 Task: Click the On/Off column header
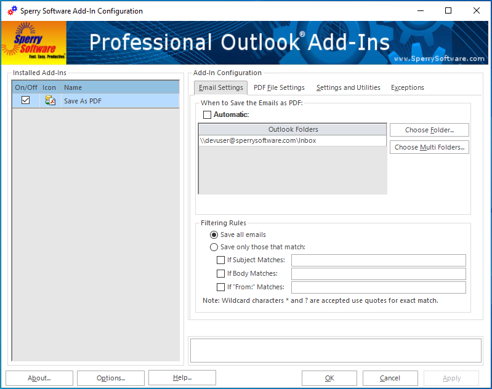click(26, 87)
